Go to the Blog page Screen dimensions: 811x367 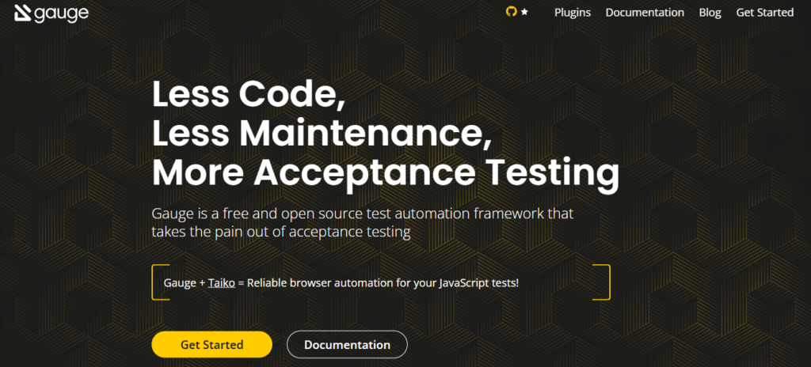pyautogui.click(x=710, y=13)
